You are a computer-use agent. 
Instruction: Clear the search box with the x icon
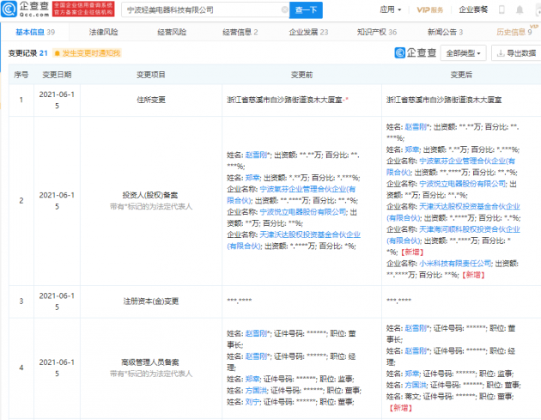[x=284, y=9]
